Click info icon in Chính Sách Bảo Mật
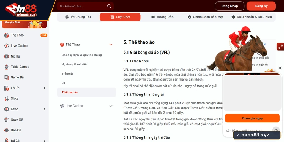284x142 pixels. coord(190,17)
